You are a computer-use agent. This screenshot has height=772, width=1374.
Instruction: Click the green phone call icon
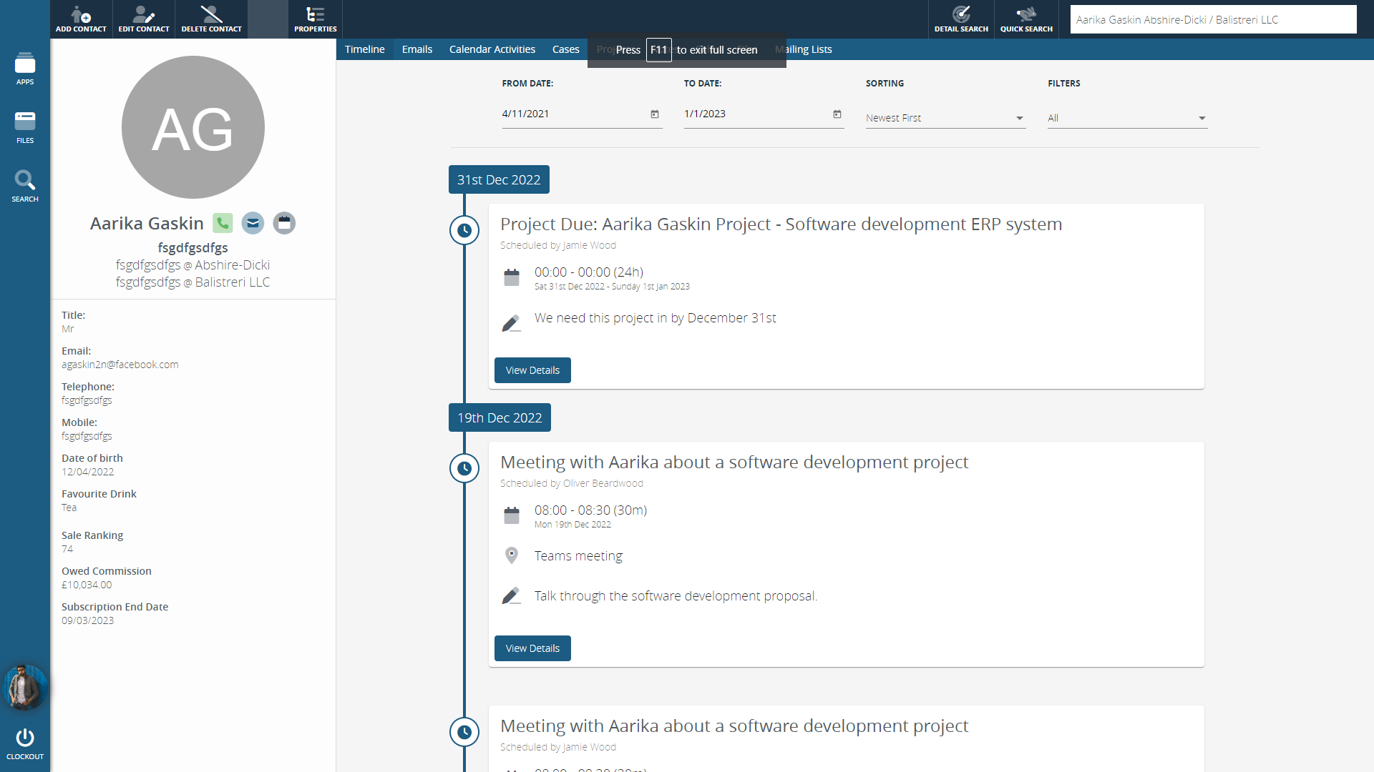223,223
